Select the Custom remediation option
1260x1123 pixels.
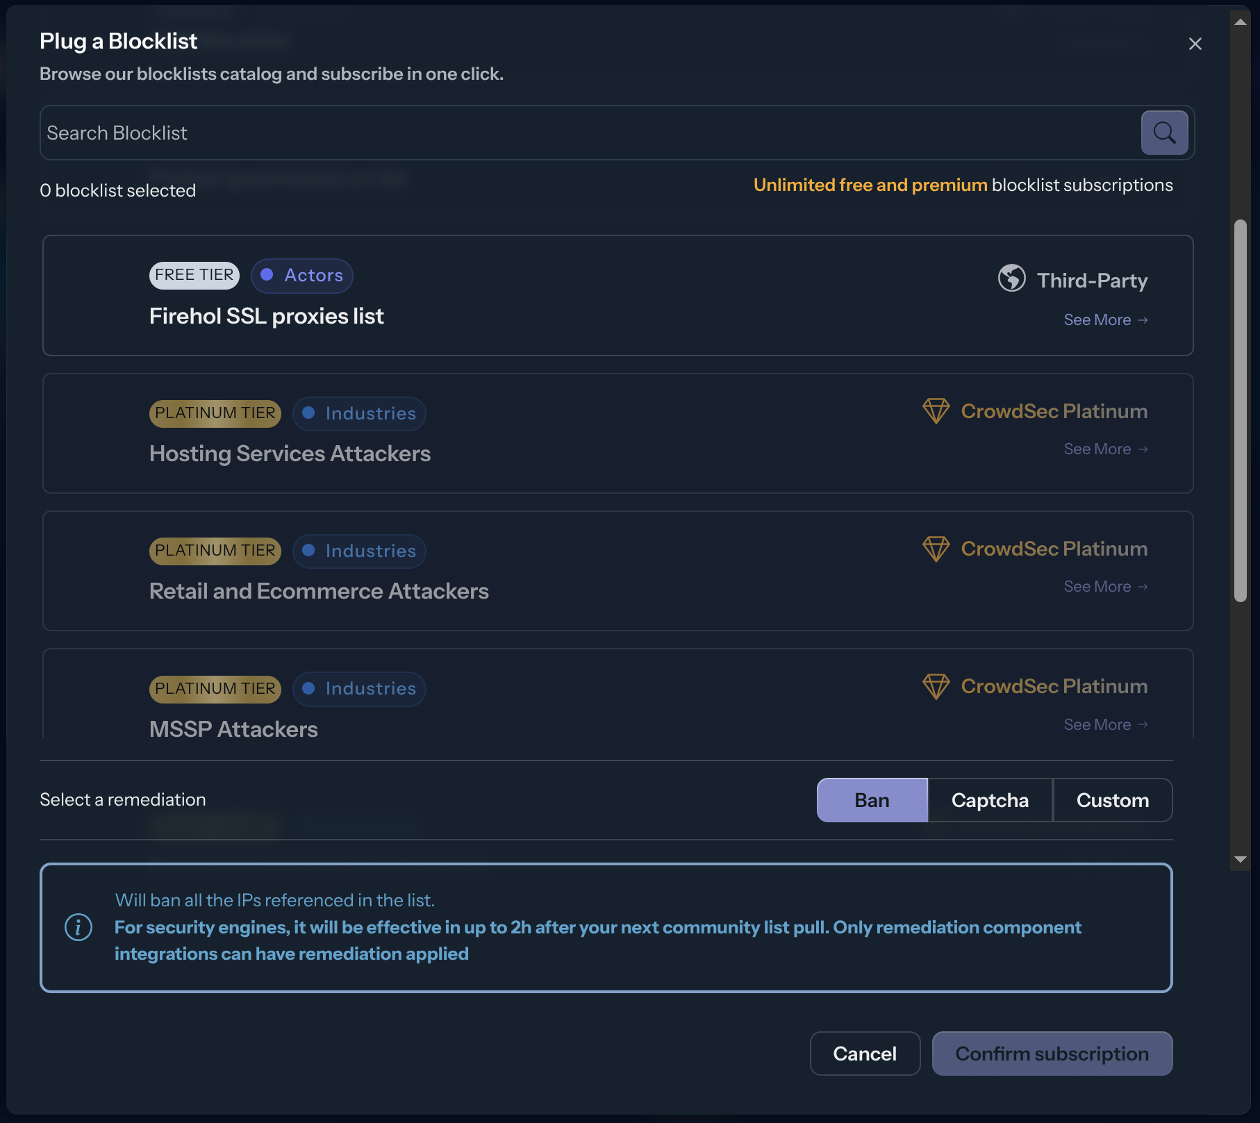pos(1113,800)
